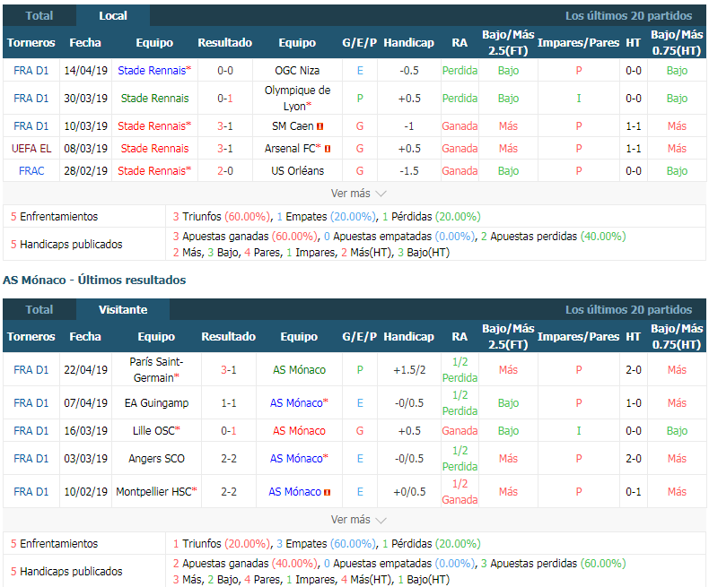Click Handicap header in Mónaco table

(408, 337)
